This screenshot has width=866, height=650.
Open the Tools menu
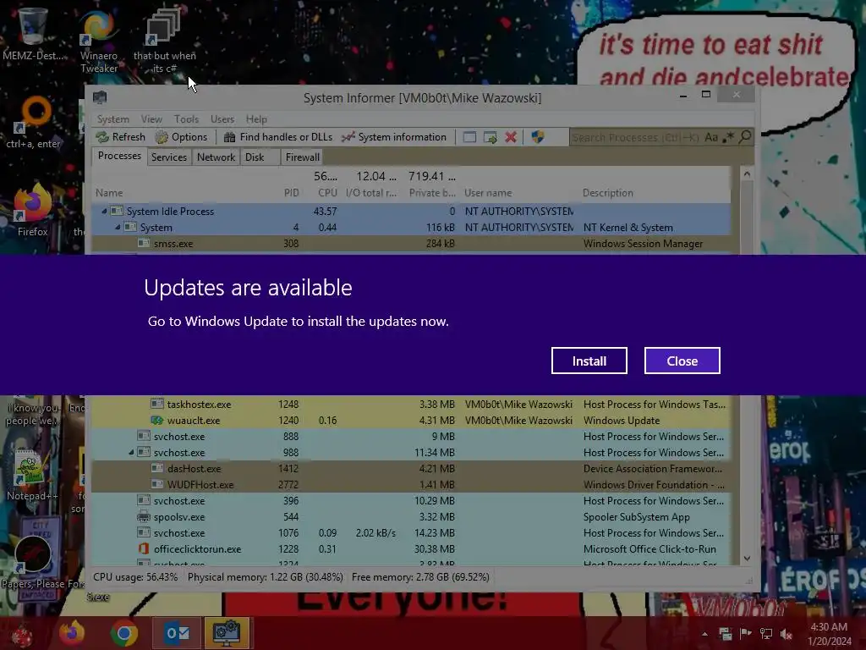coord(186,118)
